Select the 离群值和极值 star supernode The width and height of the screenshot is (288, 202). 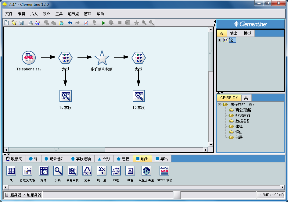tap(102, 58)
